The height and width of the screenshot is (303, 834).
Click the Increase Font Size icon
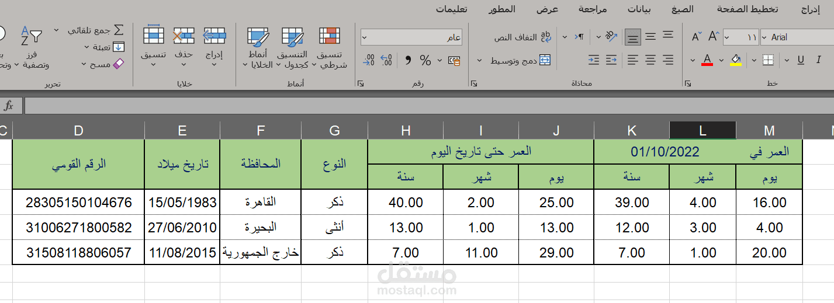(713, 37)
